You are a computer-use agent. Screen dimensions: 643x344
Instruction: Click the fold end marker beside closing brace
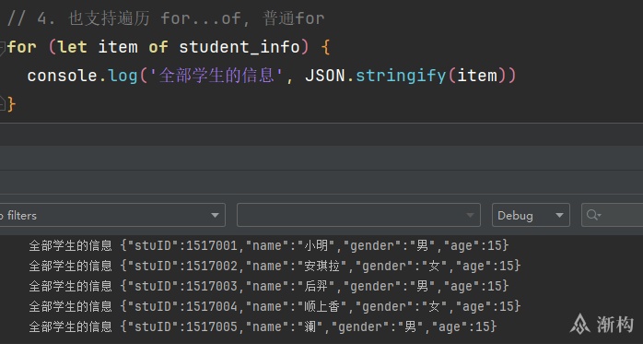click(2, 104)
